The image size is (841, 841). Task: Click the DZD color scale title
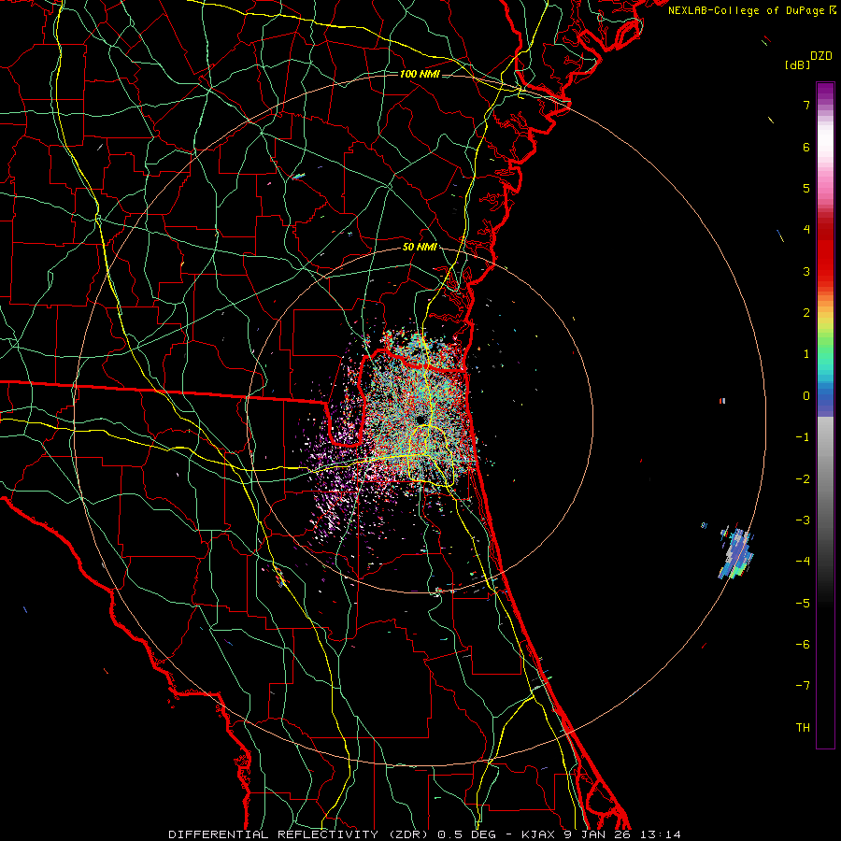click(x=821, y=56)
